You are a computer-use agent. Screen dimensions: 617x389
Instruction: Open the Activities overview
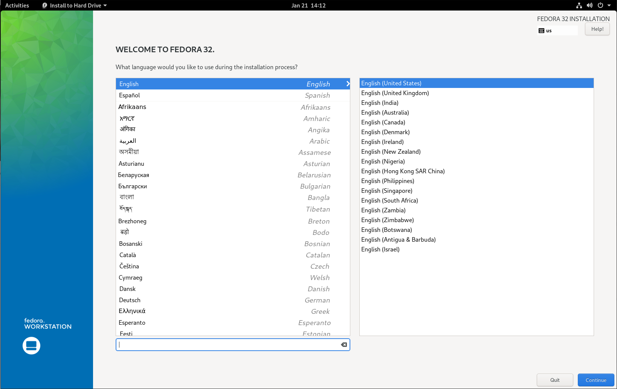click(17, 5)
